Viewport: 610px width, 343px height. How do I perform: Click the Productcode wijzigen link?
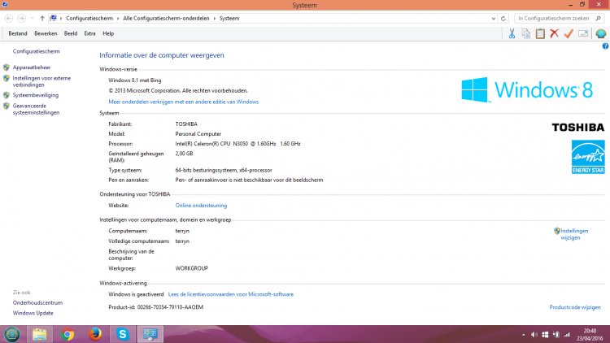click(x=574, y=307)
